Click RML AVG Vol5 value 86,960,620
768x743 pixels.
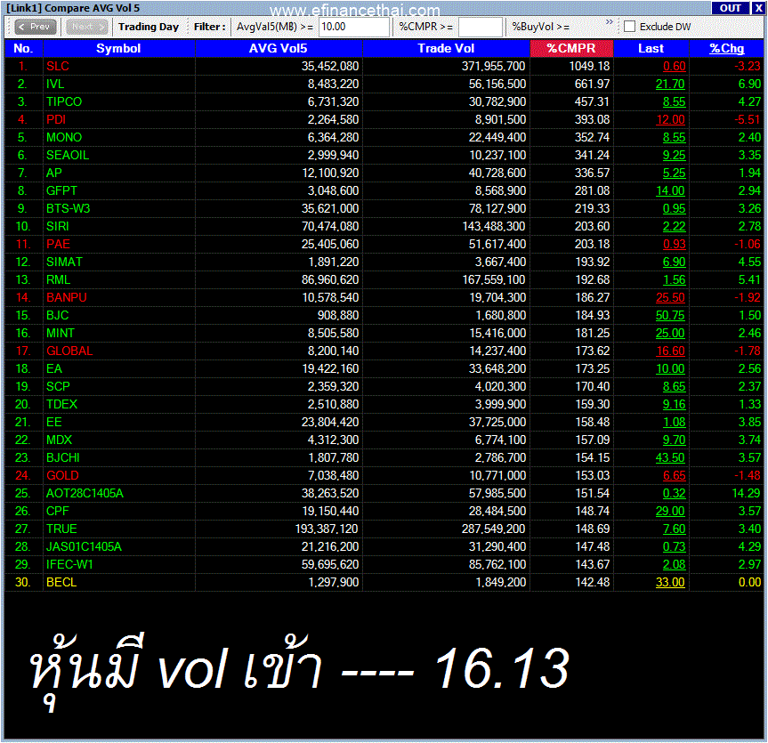[x=331, y=279]
